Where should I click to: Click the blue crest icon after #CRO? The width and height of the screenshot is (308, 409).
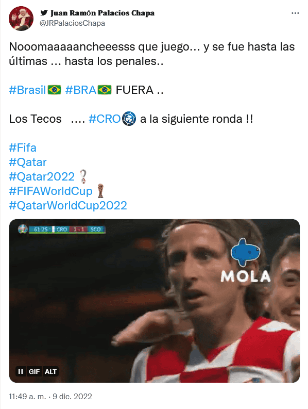coord(129,119)
